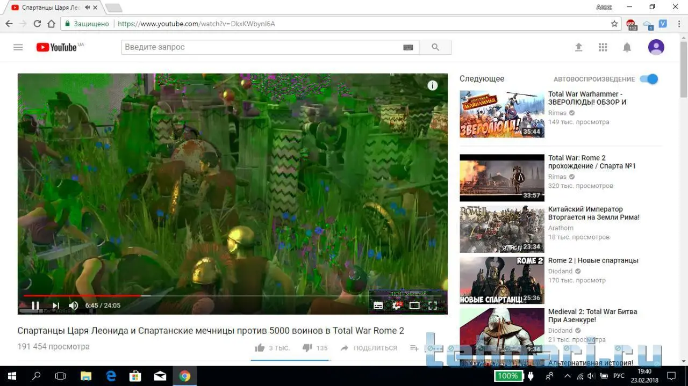Click the search magnifier button
The height and width of the screenshot is (386, 688).
tap(435, 47)
